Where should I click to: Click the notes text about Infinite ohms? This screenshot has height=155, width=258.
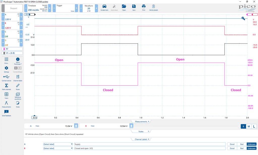[54, 134]
